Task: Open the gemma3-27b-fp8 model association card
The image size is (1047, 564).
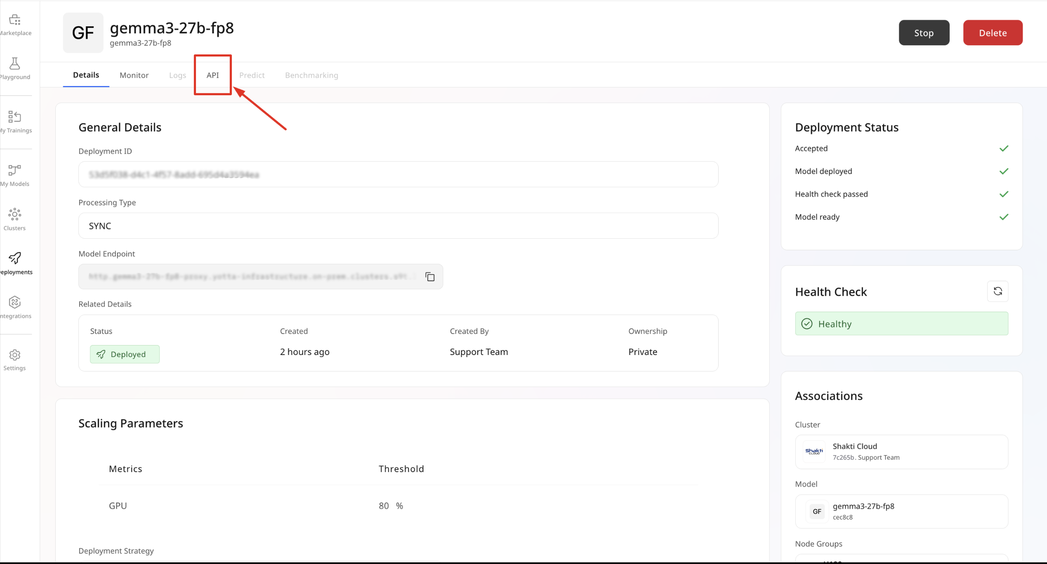Action: 901,511
